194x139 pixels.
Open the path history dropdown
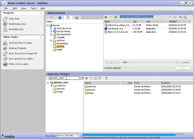(x=157, y=17)
